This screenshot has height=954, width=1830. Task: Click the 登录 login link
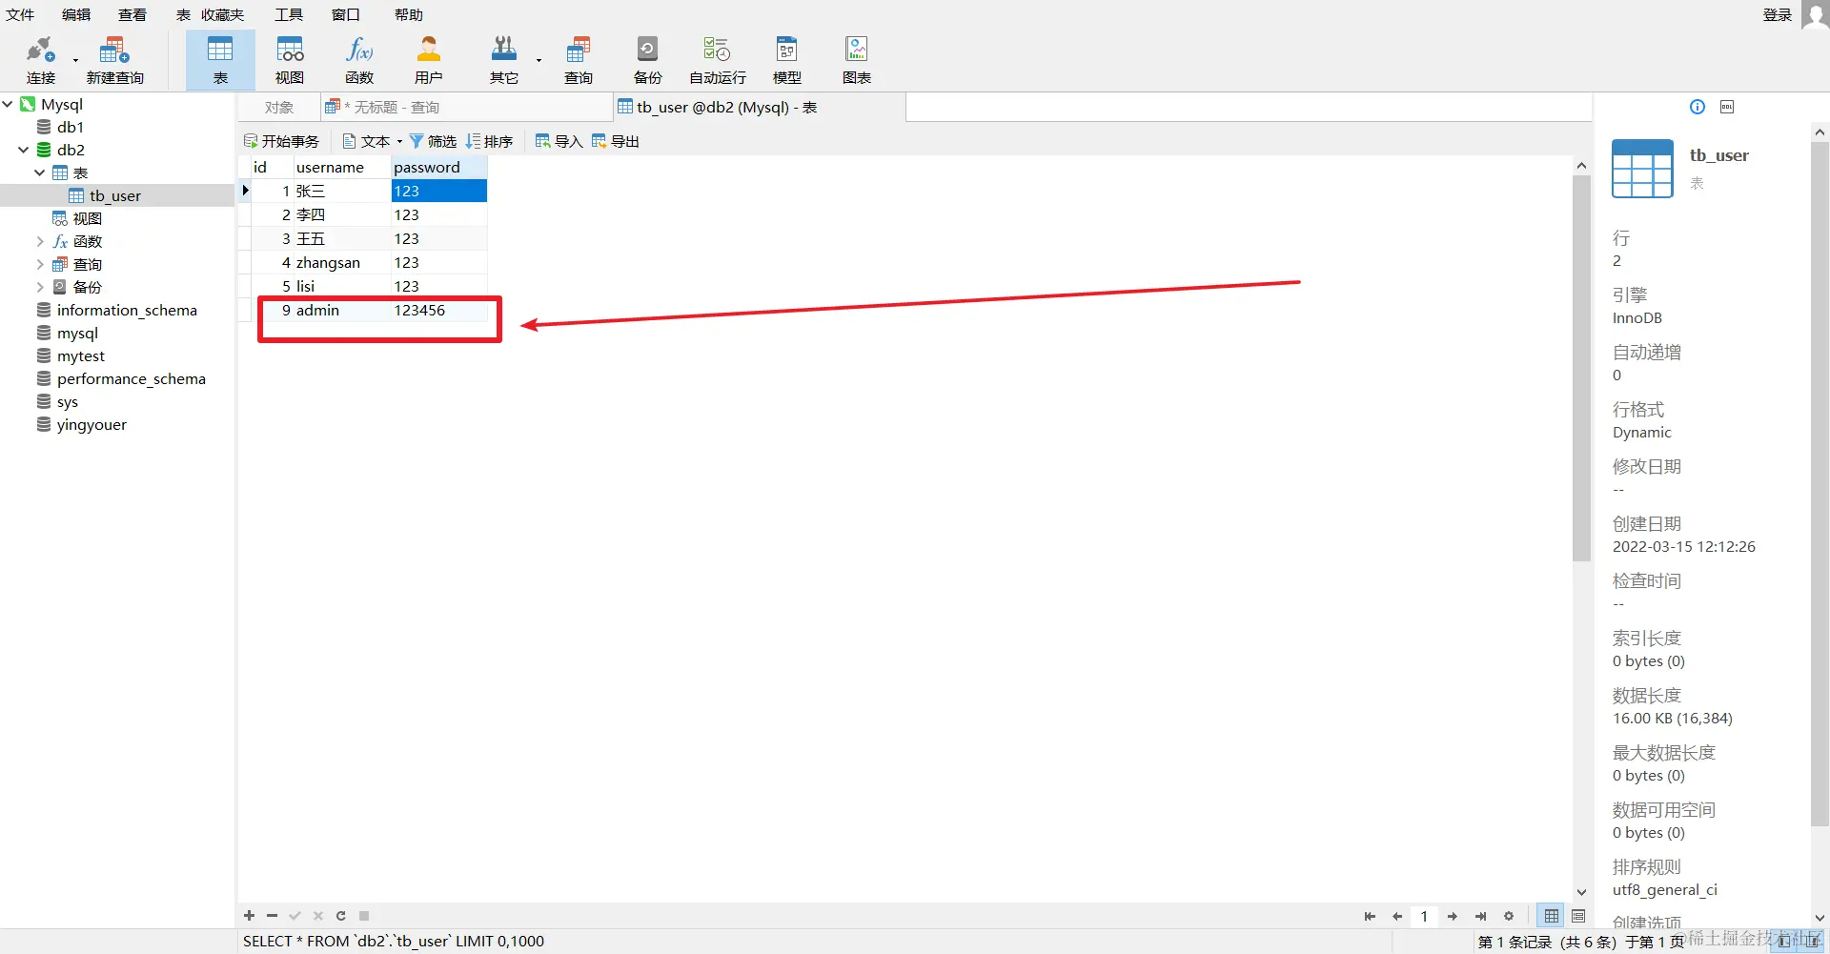pos(1778,14)
